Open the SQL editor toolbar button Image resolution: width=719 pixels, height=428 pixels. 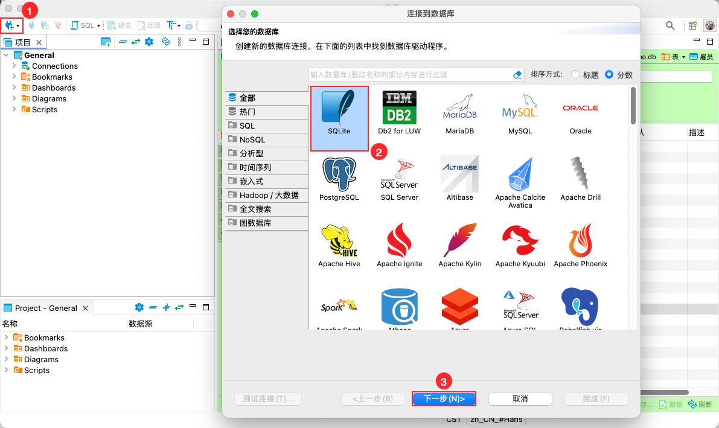(x=82, y=26)
